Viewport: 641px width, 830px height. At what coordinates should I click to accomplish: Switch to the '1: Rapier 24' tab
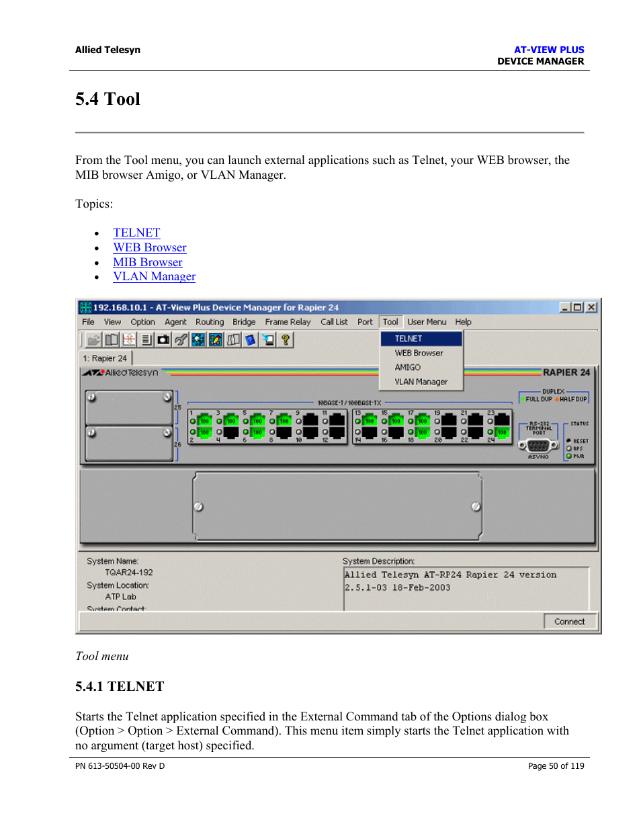coord(105,358)
